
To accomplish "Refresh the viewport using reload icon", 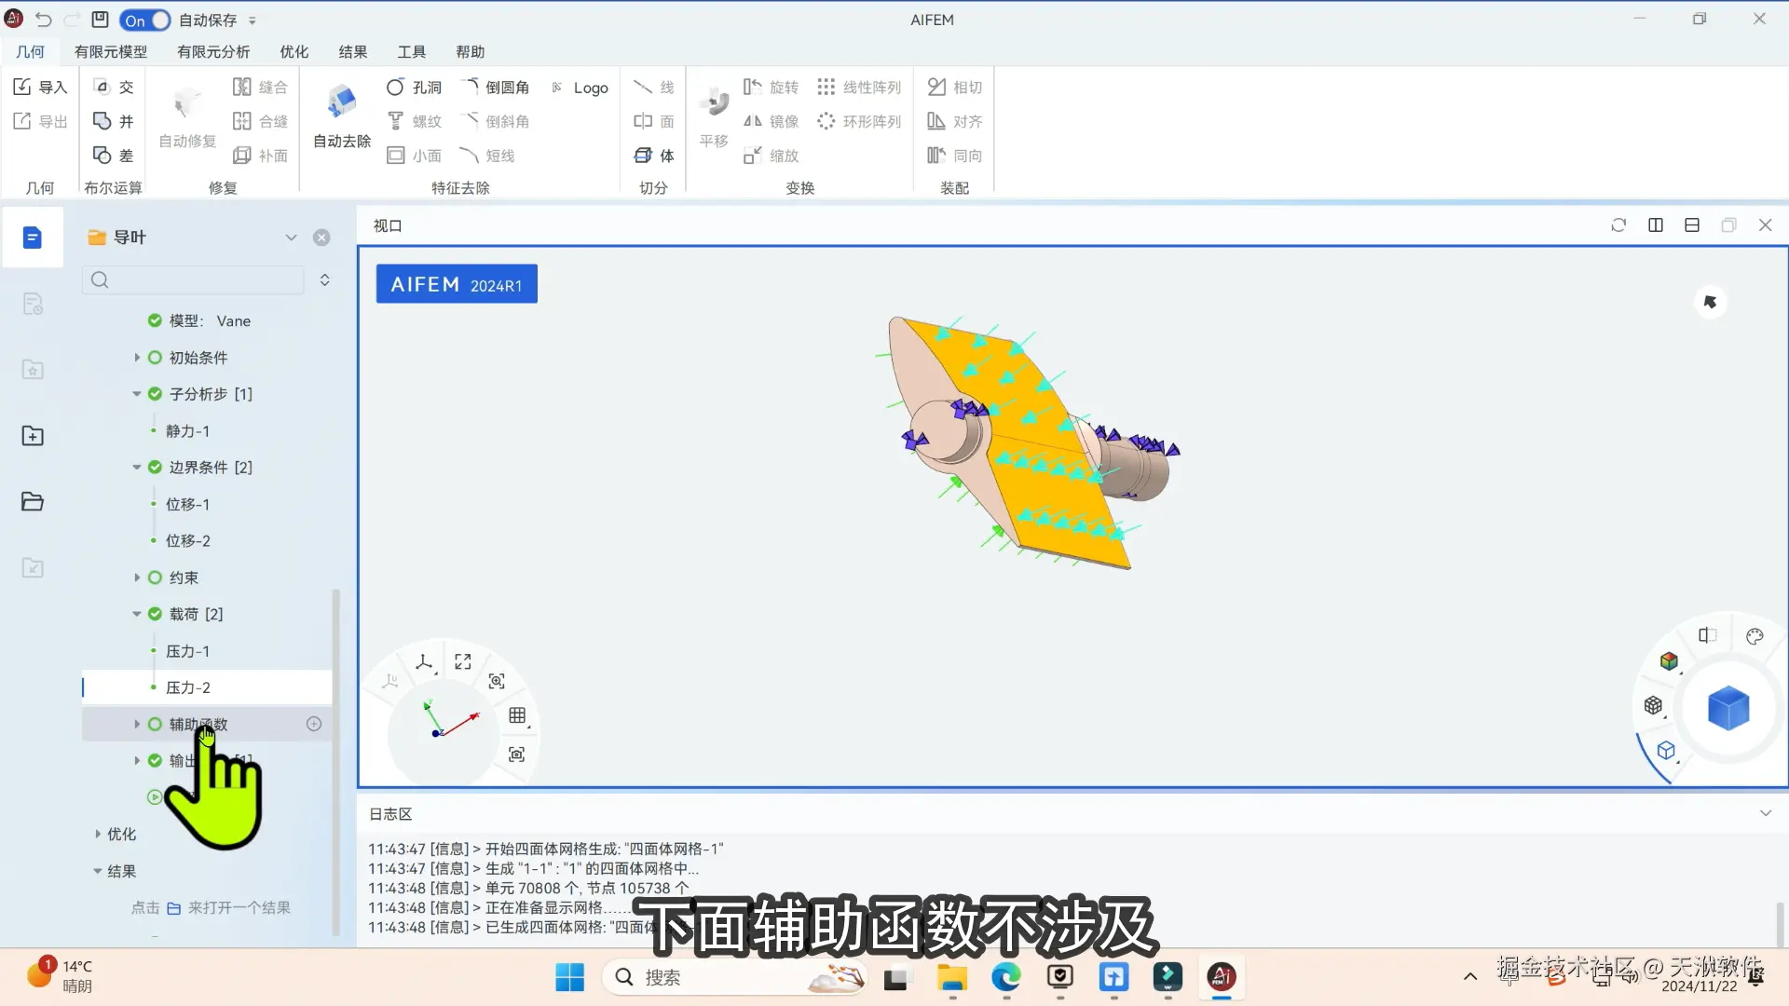I will pyautogui.click(x=1618, y=225).
